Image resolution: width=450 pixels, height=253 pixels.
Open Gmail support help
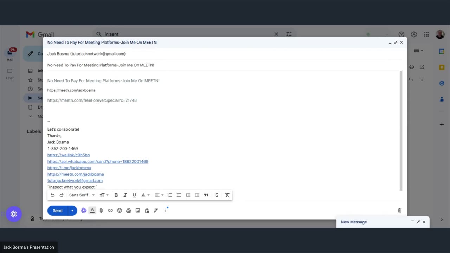click(x=401, y=34)
